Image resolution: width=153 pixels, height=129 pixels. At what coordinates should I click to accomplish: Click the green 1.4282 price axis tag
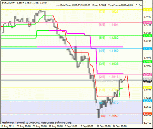pyautogui.click(x=147, y=36)
